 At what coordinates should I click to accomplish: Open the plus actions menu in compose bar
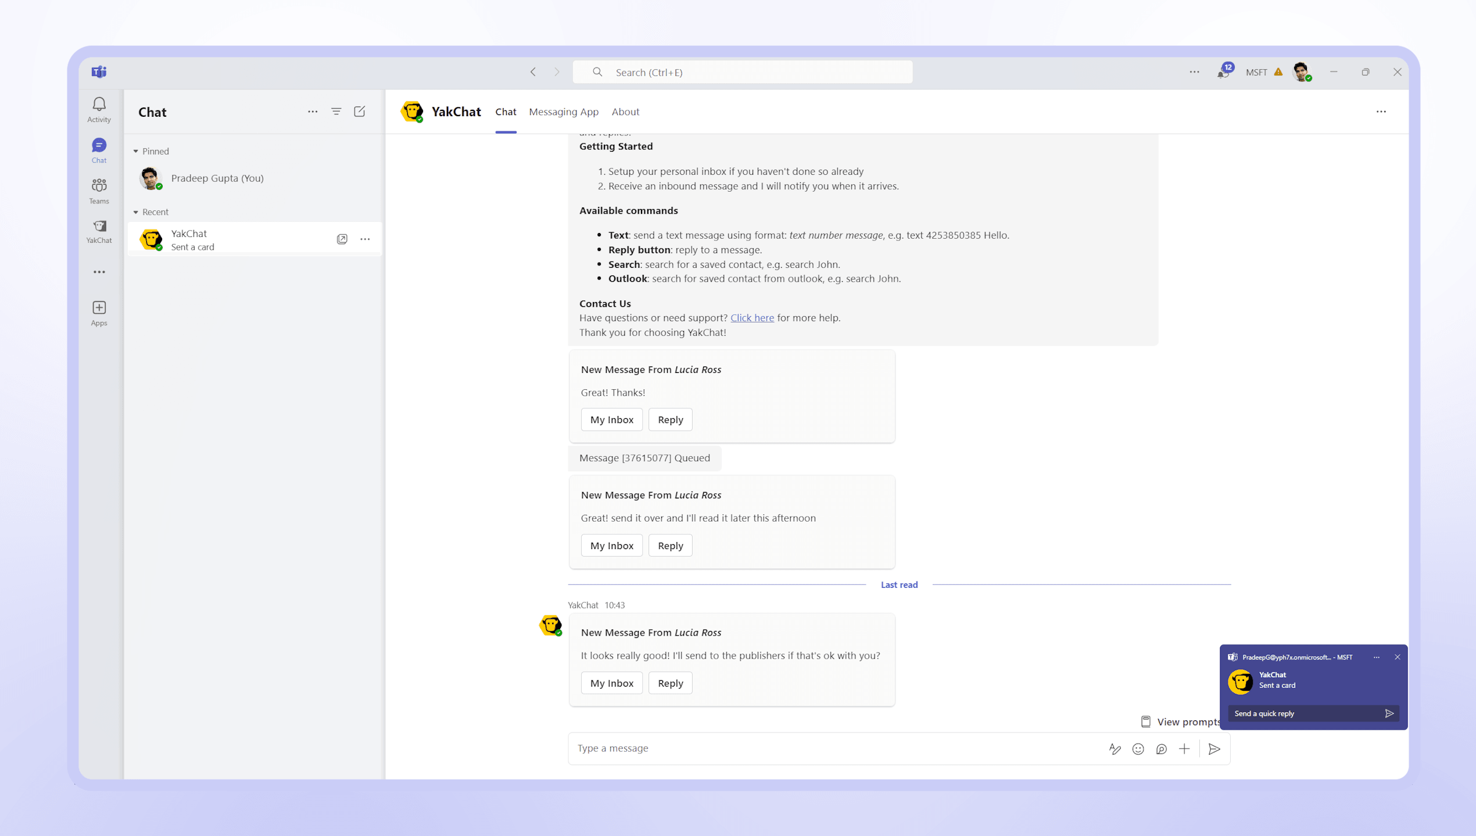[1184, 749]
